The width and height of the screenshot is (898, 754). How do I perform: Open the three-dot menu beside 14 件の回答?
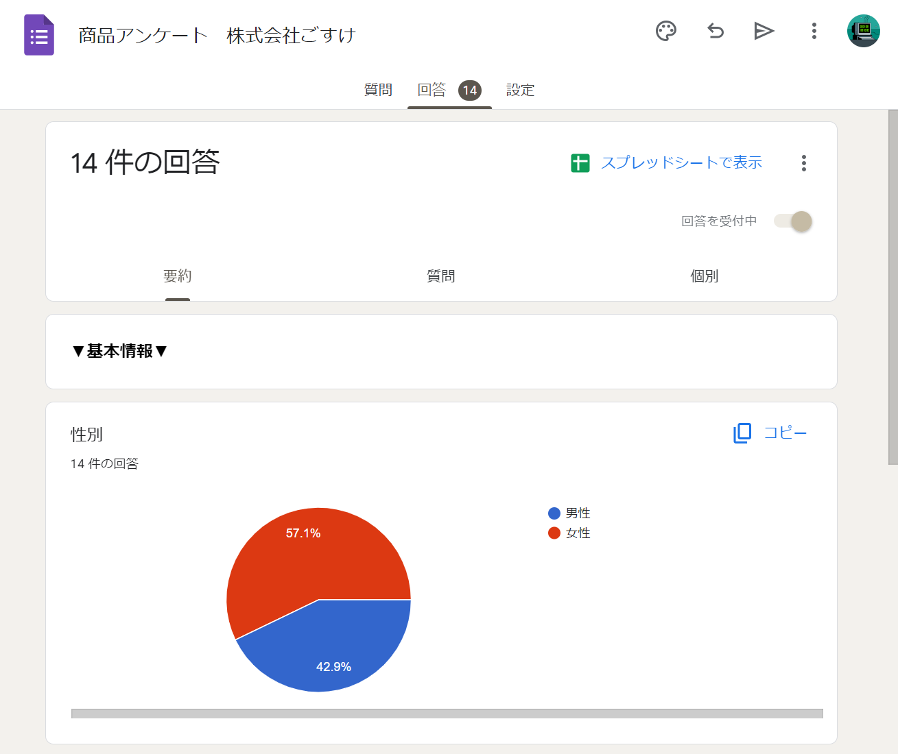[803, 163]
